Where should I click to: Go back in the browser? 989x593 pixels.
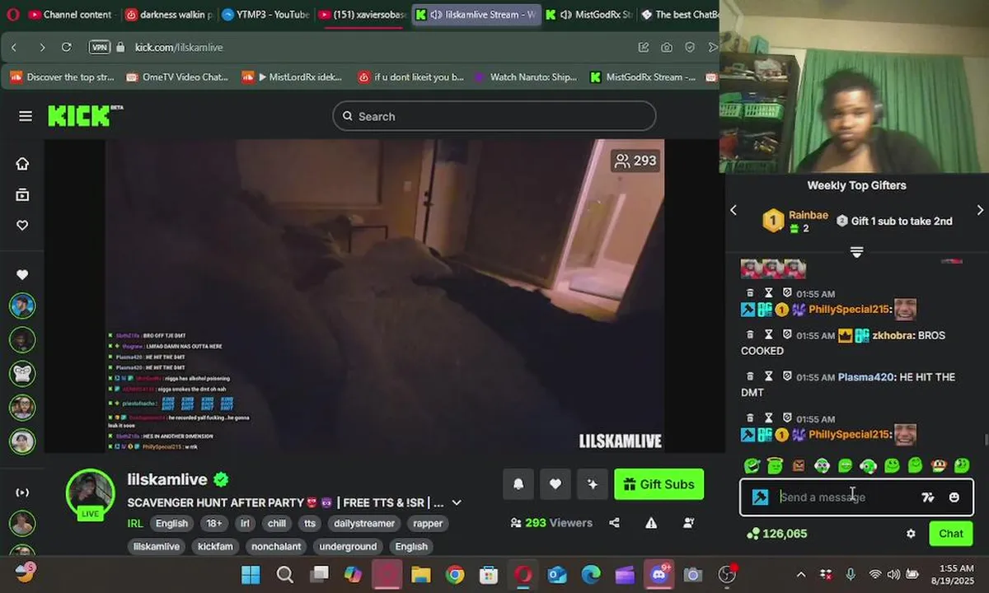(14, 47)
